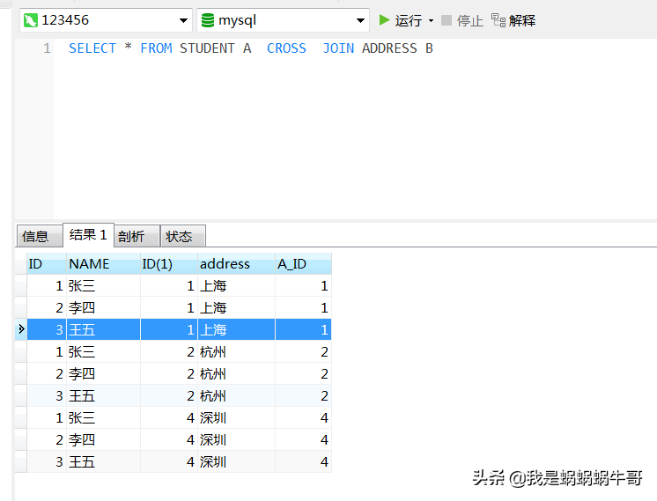Select NAME cell 张三 in the first row

click(x=103, y=285)
